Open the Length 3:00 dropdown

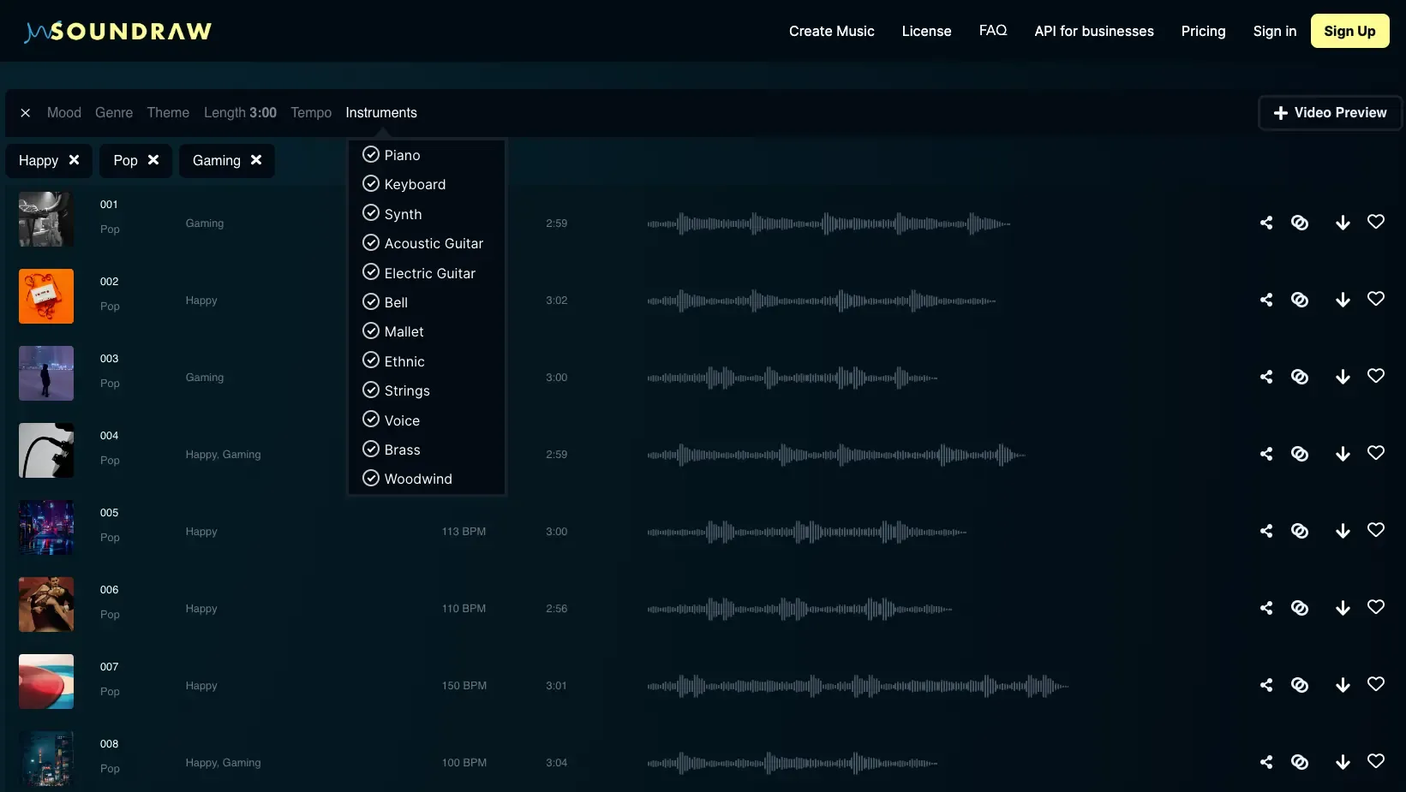(240, 113)
